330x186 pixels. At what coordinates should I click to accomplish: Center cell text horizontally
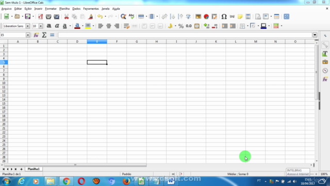pos(109,26)
